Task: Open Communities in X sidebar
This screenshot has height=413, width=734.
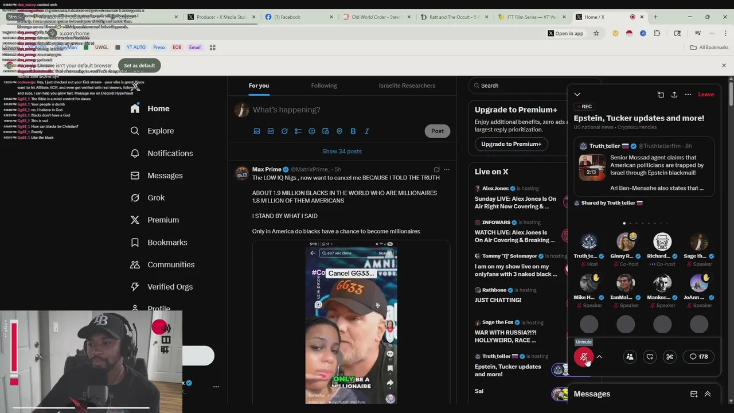Action: [x=162, y=264]
